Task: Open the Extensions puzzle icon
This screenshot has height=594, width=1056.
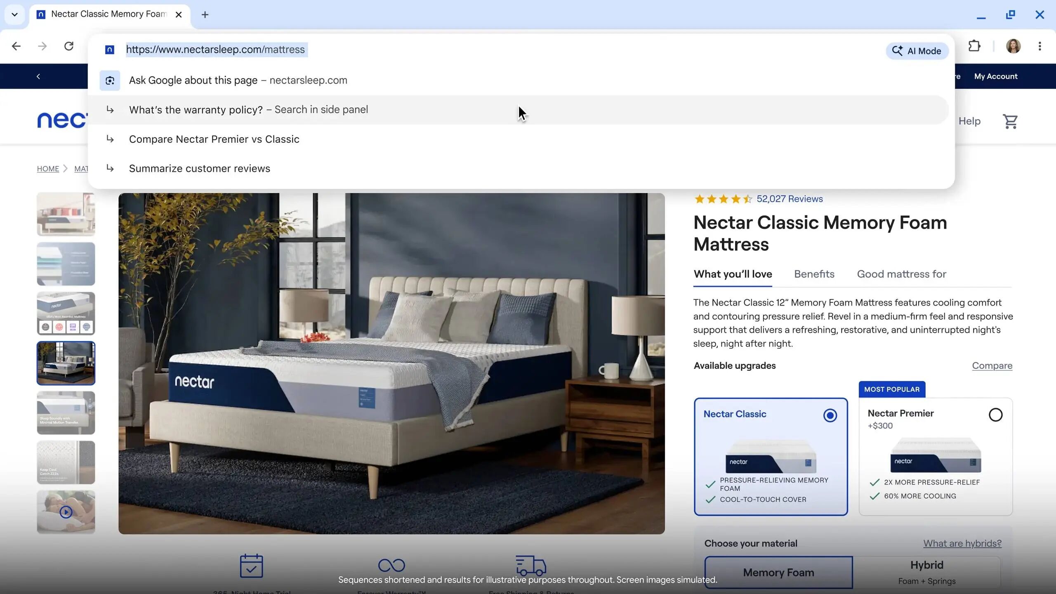Action: pyautogui.click(x=974, y=46)
